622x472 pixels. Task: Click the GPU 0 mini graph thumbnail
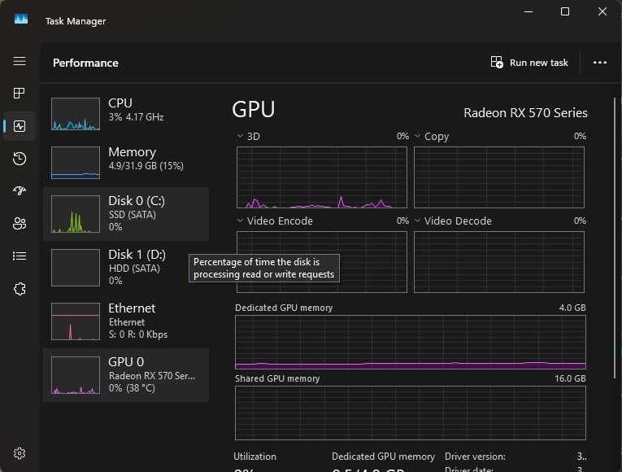point(76,375)
